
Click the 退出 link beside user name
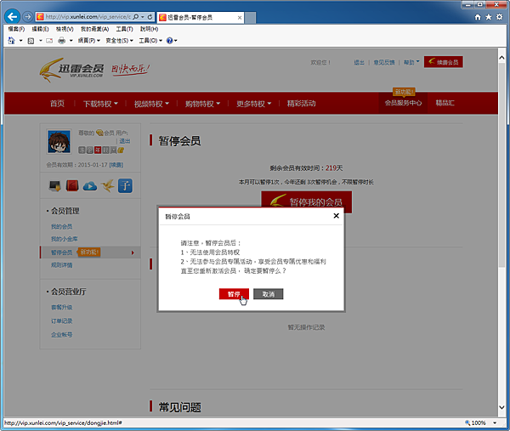click(125, 141)
